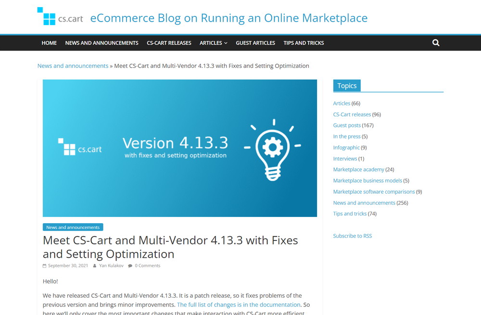Click the News and announcements category badge
Image resolution: width=481 pixels, height=315 pixels.
tap(73, 227)
